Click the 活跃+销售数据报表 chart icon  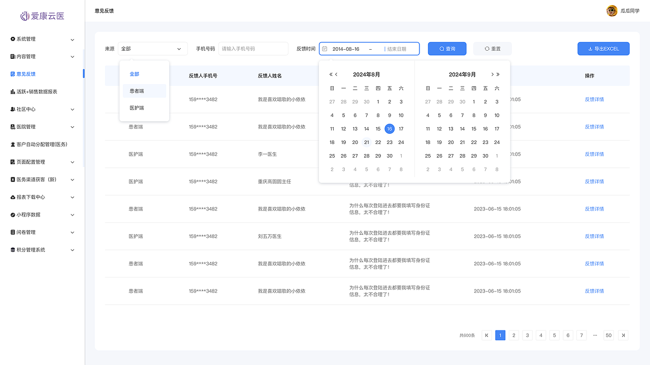click(13, 92)
